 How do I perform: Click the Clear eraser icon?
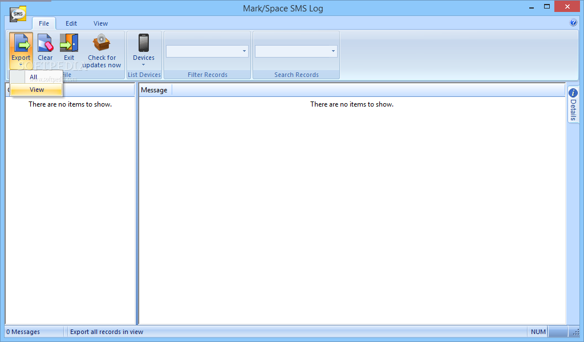tap(45, 43)
